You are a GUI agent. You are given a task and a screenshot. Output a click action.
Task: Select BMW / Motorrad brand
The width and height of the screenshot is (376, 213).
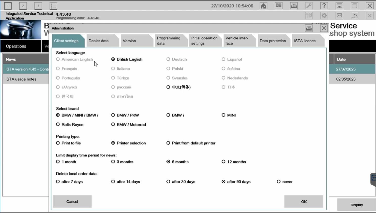pyautogui.click(x=128, y=124)
